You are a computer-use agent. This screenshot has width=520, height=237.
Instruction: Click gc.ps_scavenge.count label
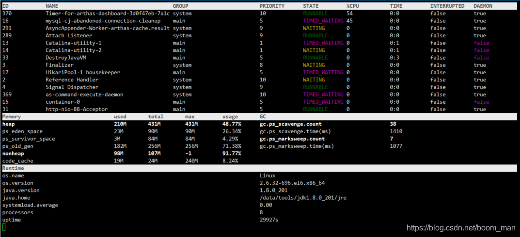click(x=290, y=124)
